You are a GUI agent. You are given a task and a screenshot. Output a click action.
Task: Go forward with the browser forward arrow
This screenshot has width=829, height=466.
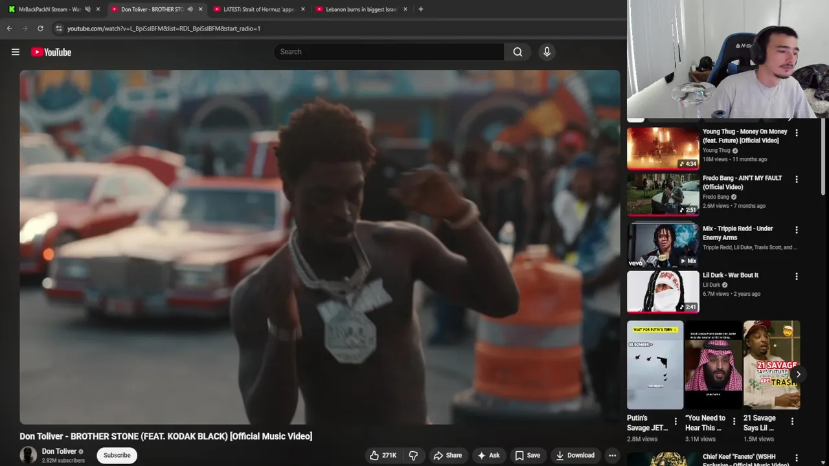tap(25, 28)
